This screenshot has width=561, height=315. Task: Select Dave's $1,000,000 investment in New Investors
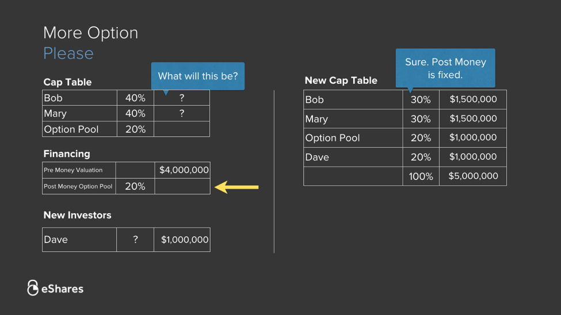[184, 240]
